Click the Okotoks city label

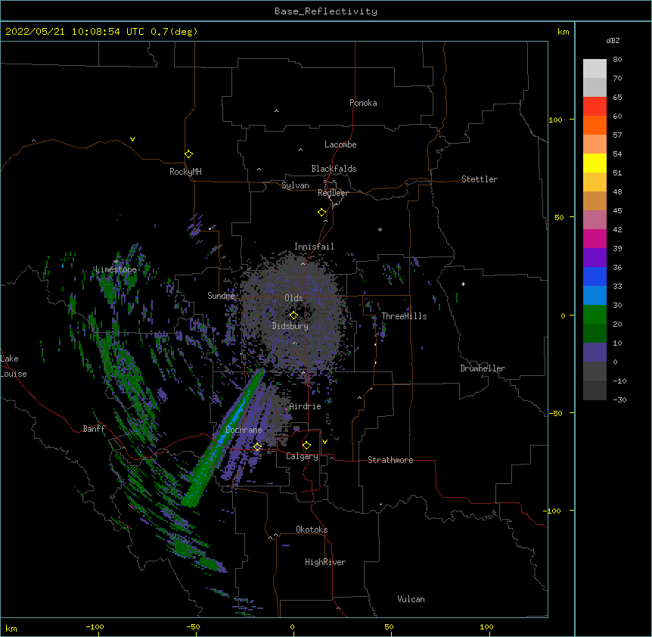point(312,530)
